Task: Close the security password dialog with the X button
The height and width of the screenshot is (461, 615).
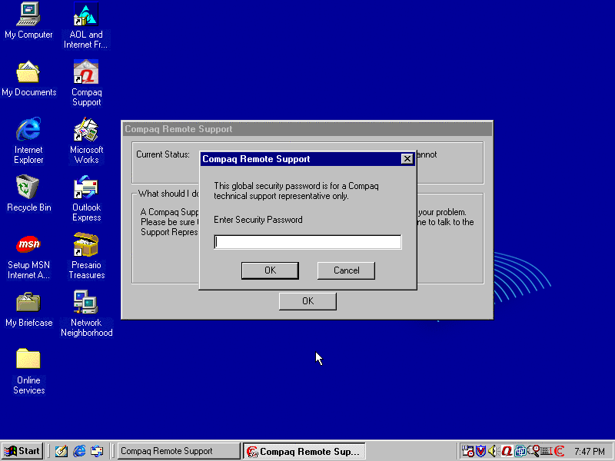Action: pyautogui.click(x=407, y=159)
